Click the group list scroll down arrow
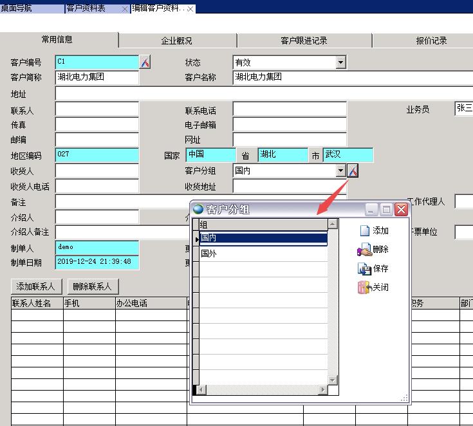Screen dimensions: 473x426 tap(333, 380)
